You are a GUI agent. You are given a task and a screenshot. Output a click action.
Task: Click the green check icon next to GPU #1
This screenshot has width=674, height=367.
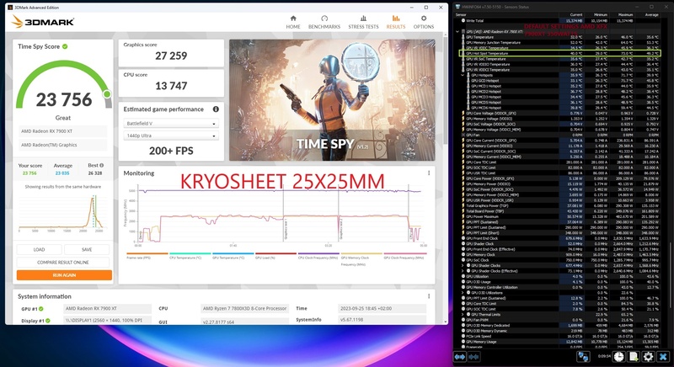41,309
